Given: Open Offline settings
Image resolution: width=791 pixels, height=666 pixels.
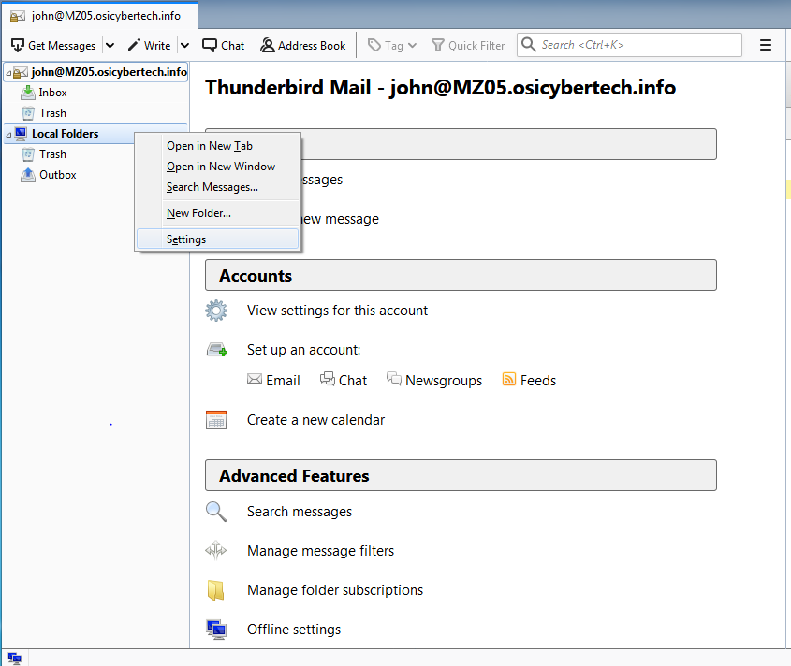Looking at the screenshot, I should (294, 630).
